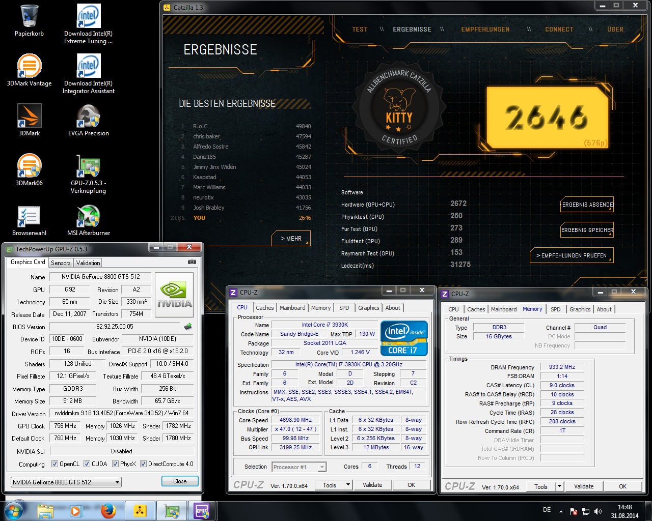Open the Windows Start menu

[x=14, y=510]
